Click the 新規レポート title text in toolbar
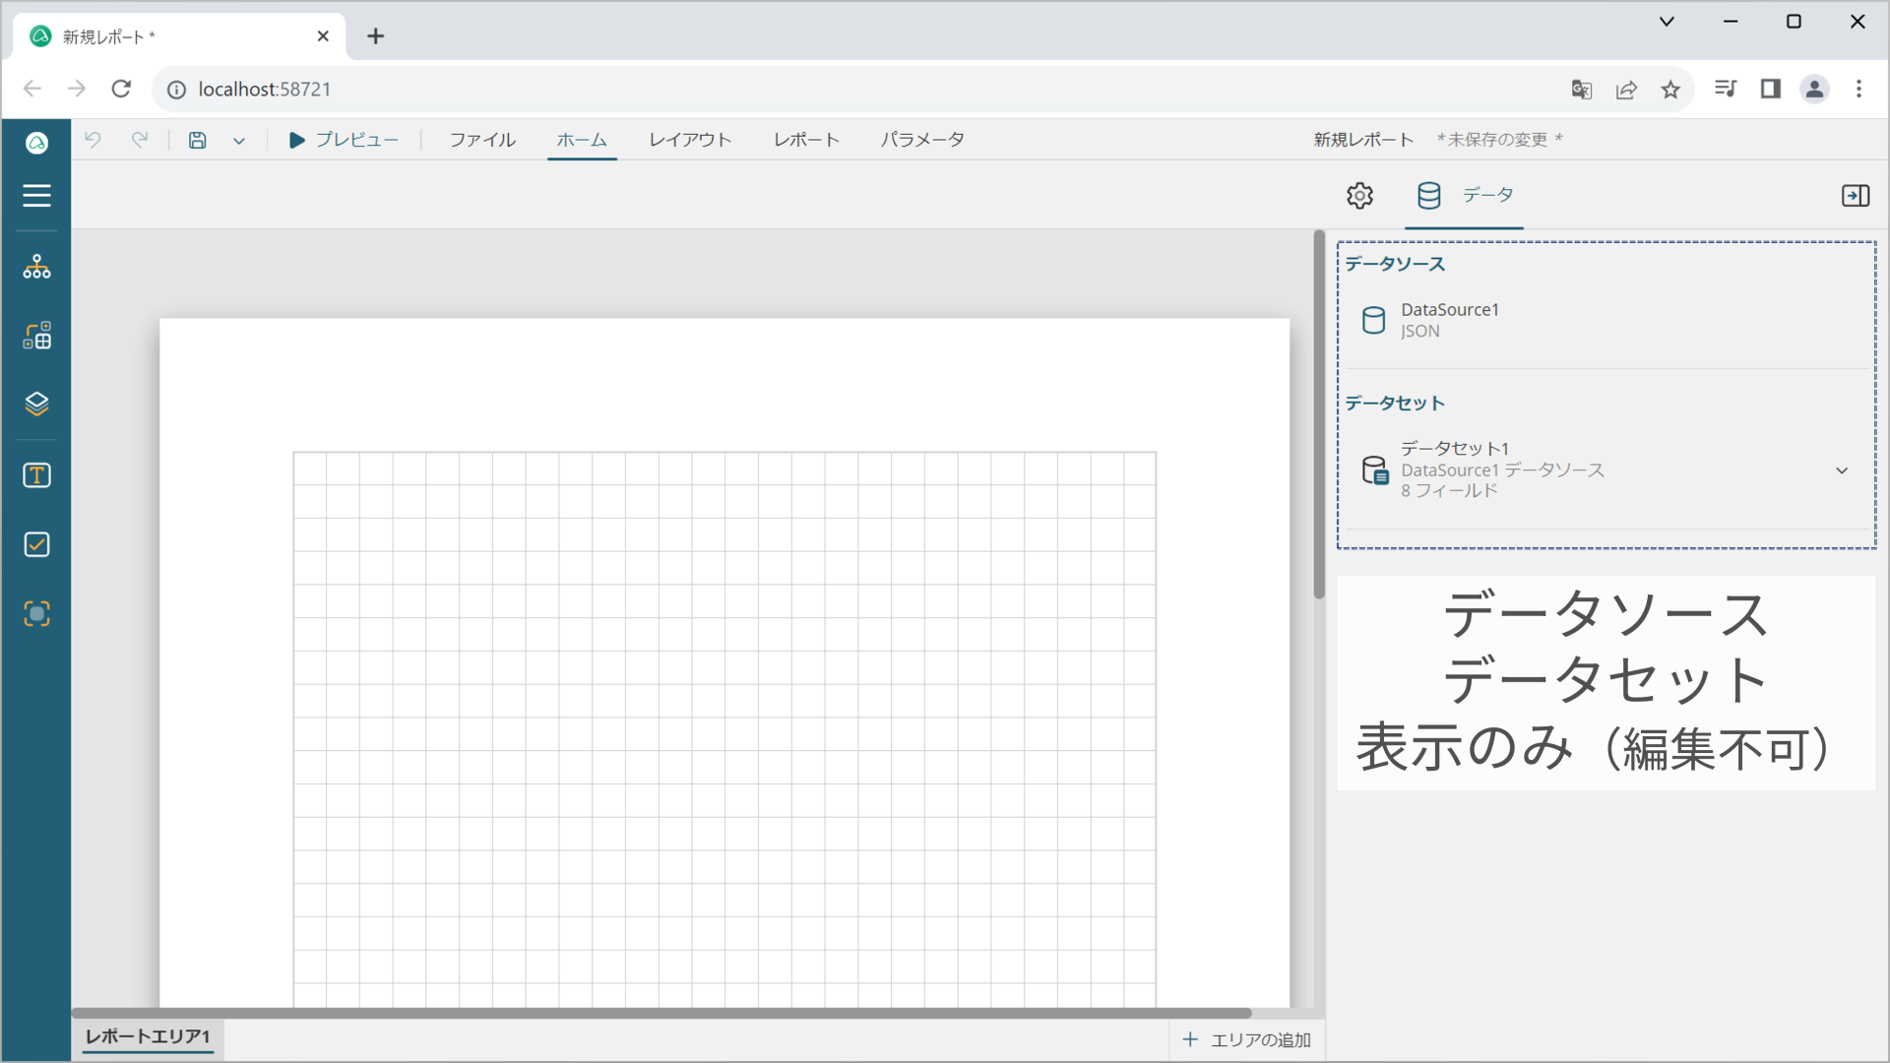1890x1063 pixels. tap(1363, 140)
